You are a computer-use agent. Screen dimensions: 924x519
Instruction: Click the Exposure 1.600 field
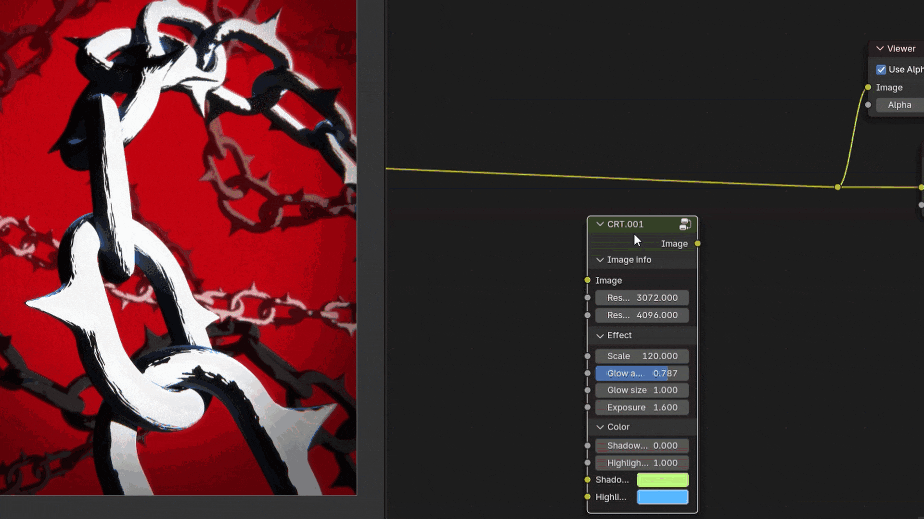pyautogui.click(x=642, y=408)
